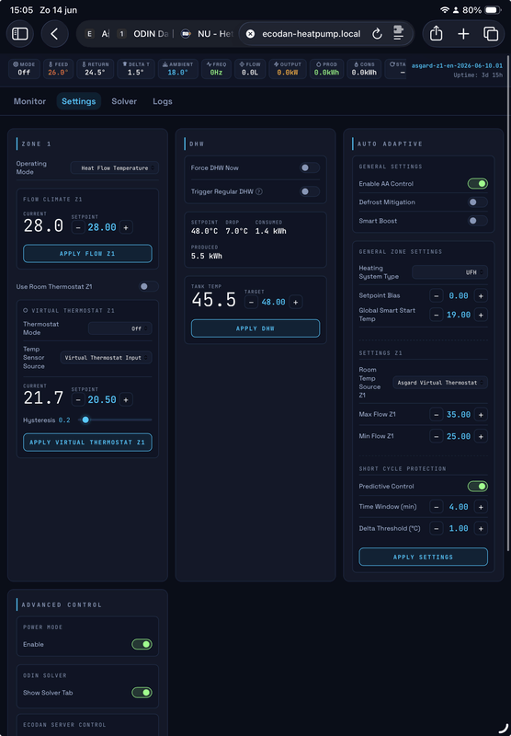Open a new tab with plus icon
This screenshot has height=736, width=511.
click(463, 34)
